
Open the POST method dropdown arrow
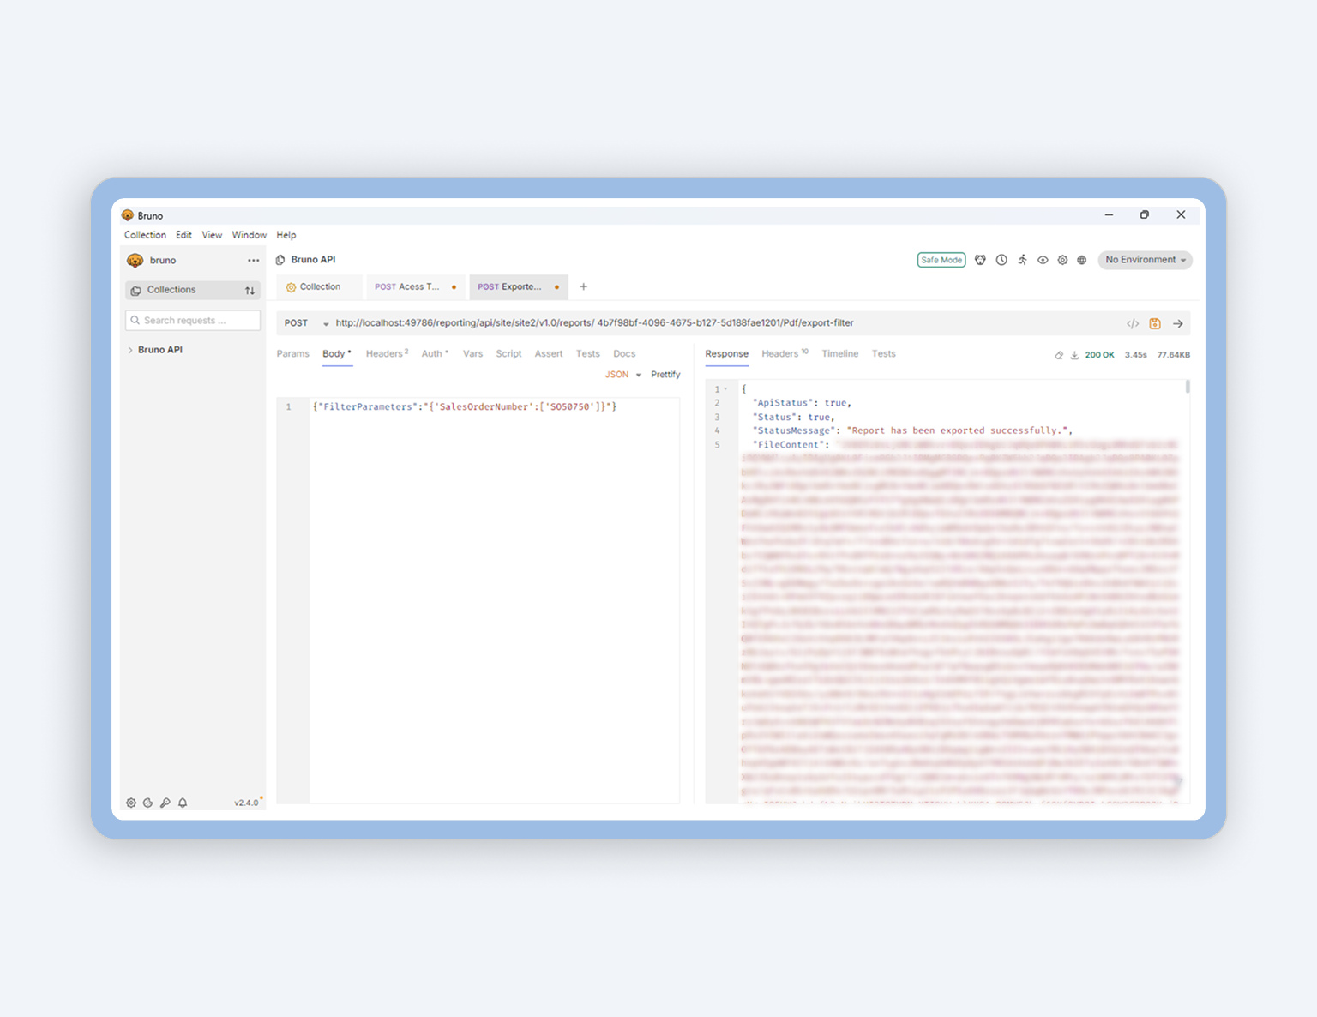(326, 324)
